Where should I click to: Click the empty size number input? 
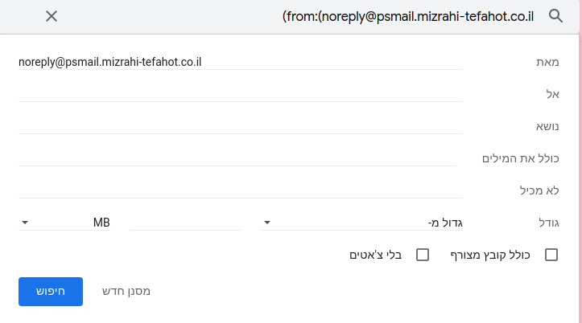[x=185, y=223]
